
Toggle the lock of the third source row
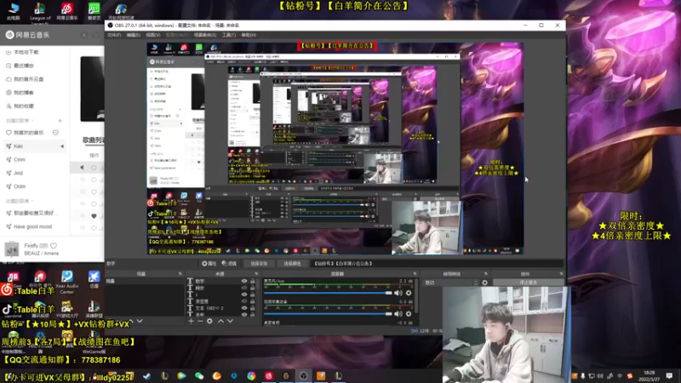click(252, 294)
